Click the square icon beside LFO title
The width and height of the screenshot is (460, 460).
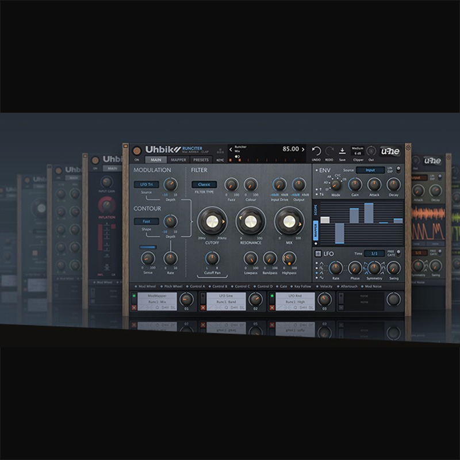[x=318, y=254]
